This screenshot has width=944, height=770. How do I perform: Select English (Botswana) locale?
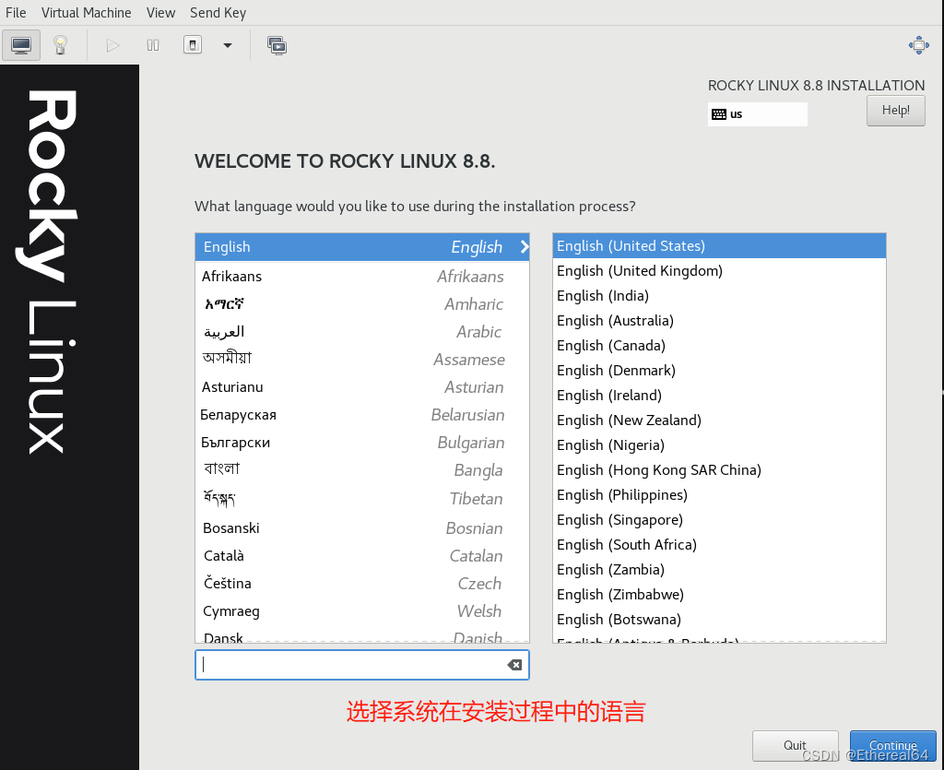(x=719, y=619)
